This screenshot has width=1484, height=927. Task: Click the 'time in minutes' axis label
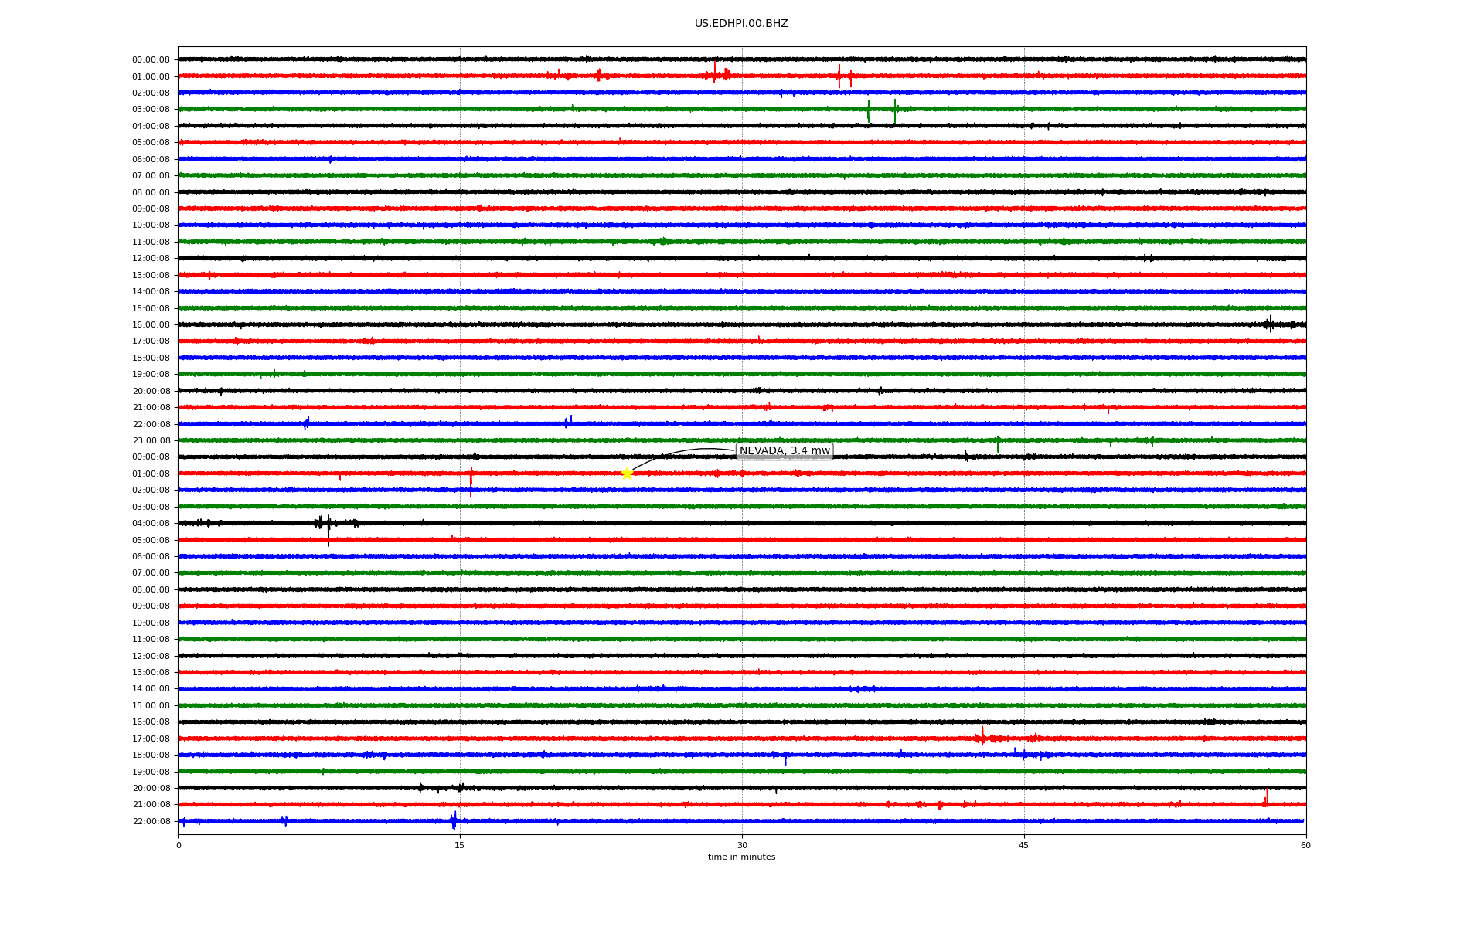[x=741, y=857]
